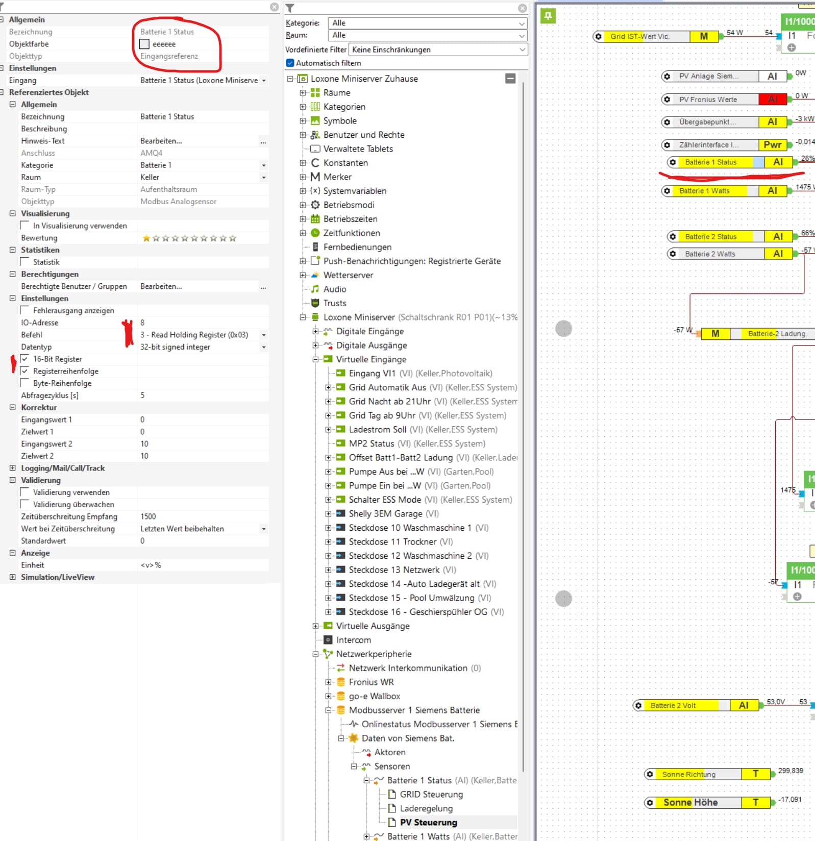Viewport: 815px width, 841px height.
Task: Expand the Simulation/LiveView section
Action: 12,577
